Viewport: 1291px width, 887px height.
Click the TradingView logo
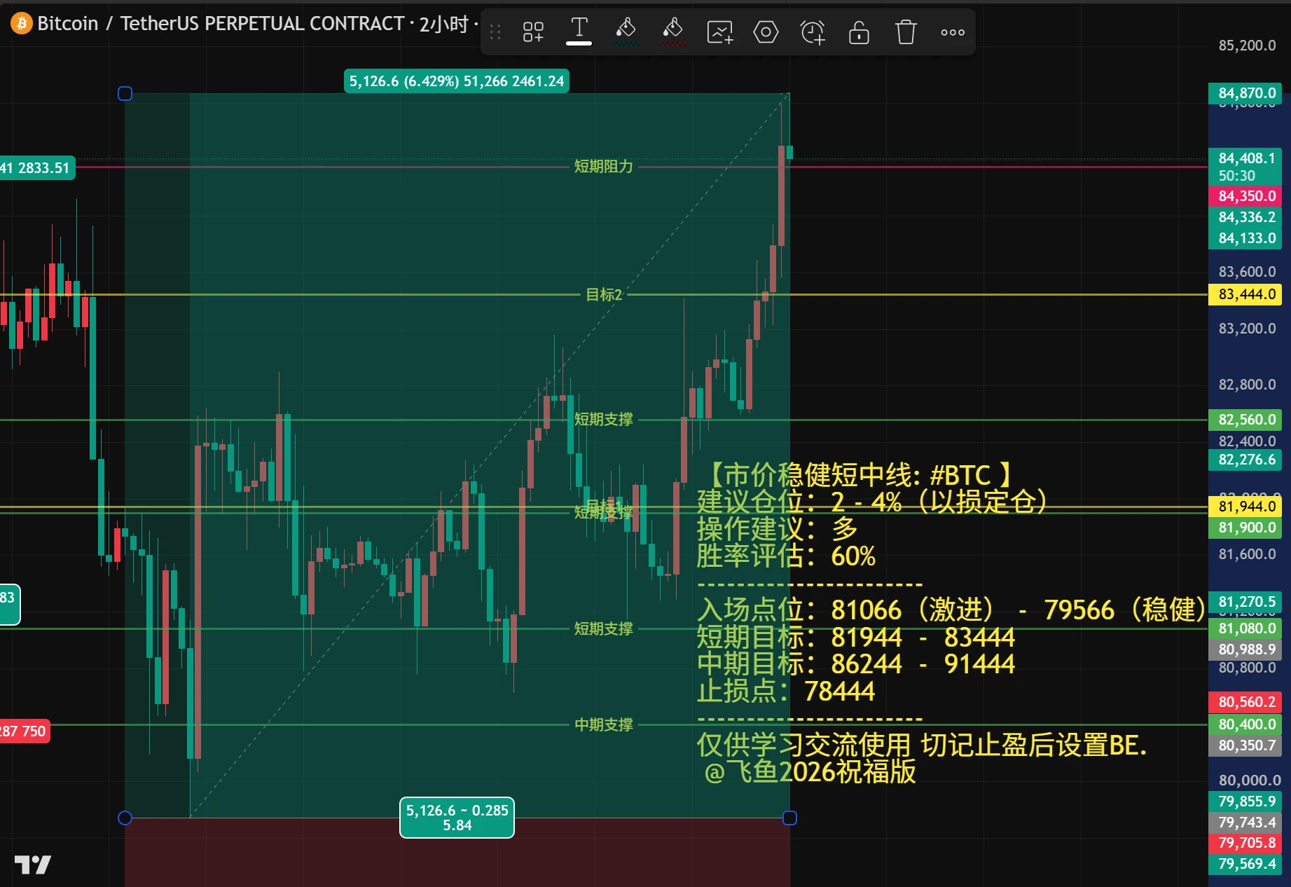(x=32, y=865)
